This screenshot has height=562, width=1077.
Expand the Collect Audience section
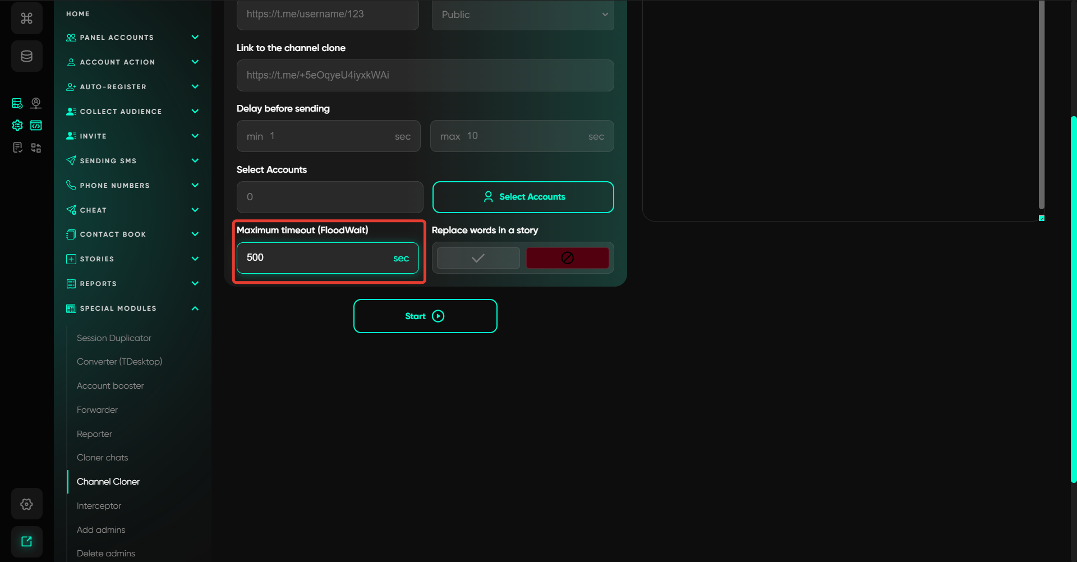[x=195, y=111]
